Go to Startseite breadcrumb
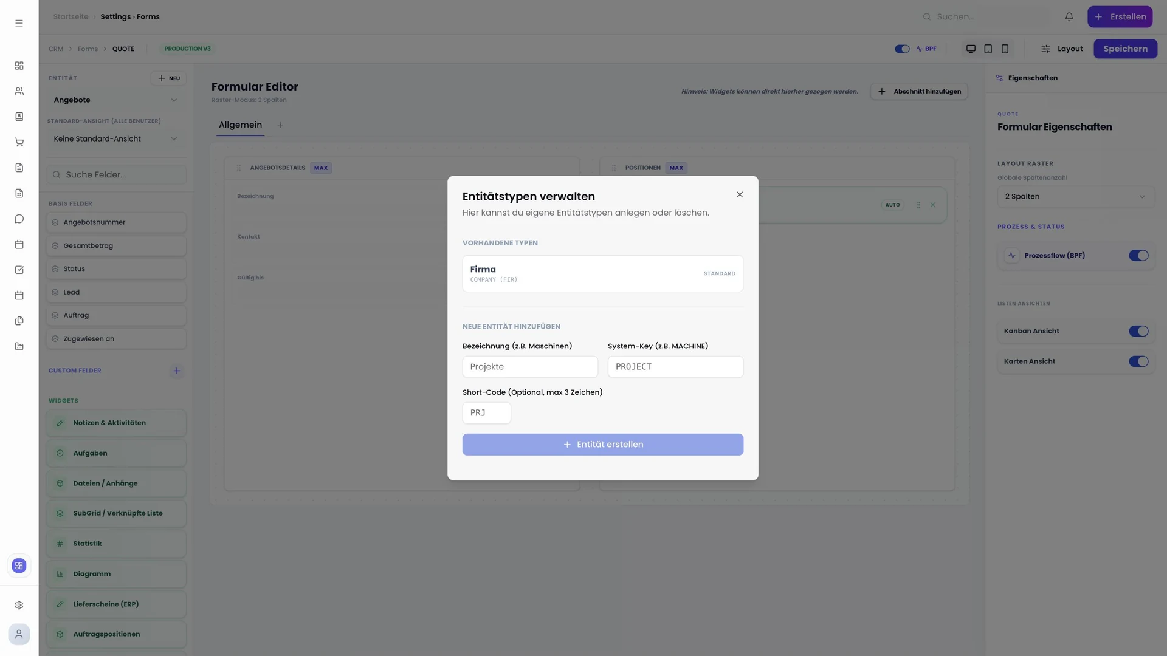This screenshot has width=1167, height=656. point(71,17)
